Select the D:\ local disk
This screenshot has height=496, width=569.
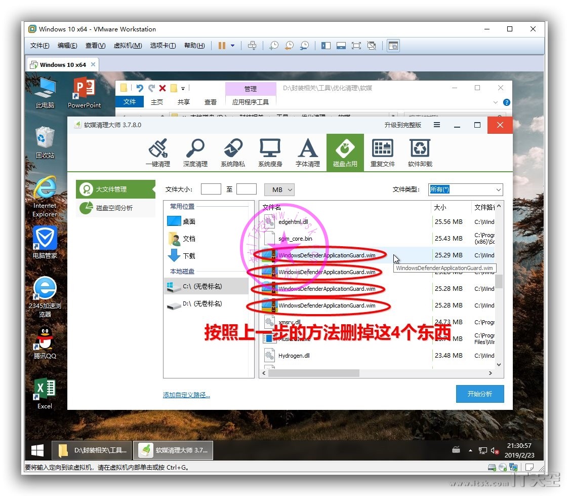pyautogui.click(x=207, y=303)
